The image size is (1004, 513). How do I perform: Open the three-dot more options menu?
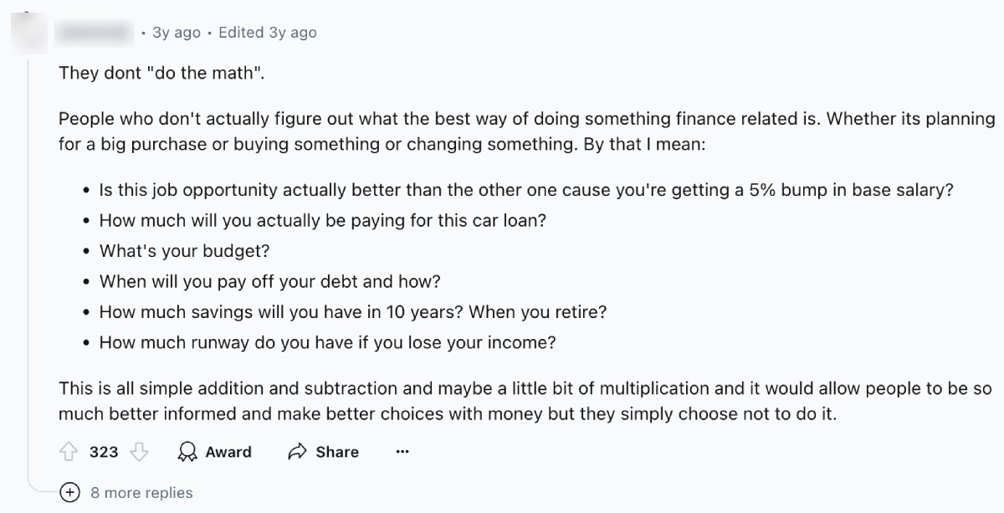tap(402, 452)
